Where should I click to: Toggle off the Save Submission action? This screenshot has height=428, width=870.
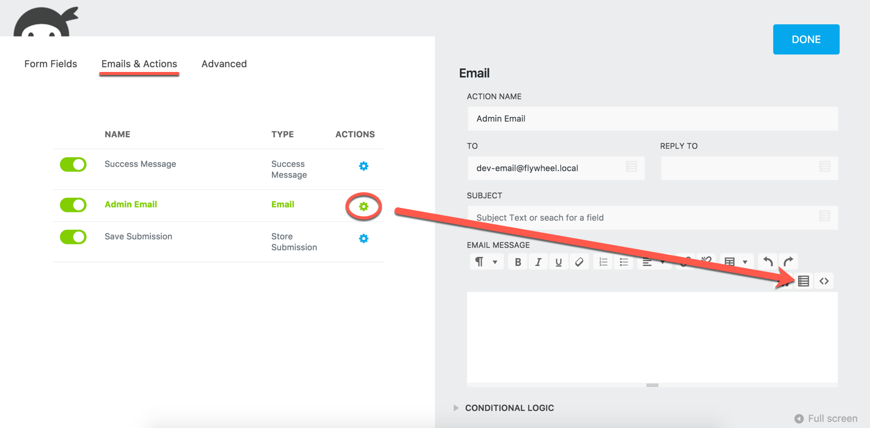pyautogui.click(x=73, y=237)
